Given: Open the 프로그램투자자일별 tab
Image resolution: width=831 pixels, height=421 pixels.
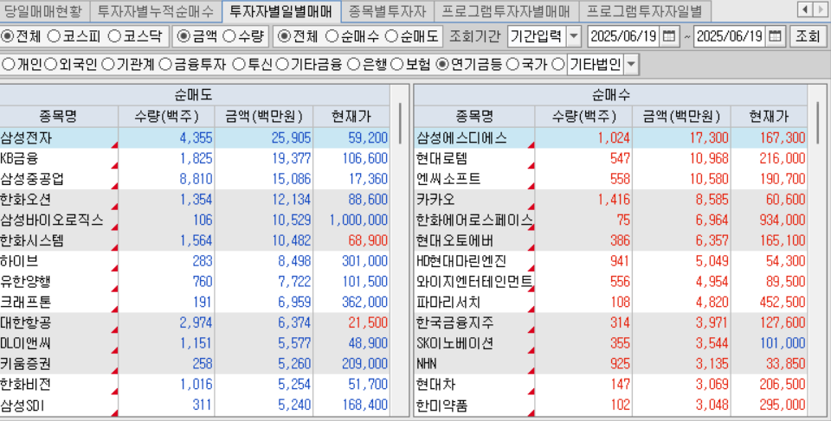Looking at the screenshot, I should coord(644,10).
